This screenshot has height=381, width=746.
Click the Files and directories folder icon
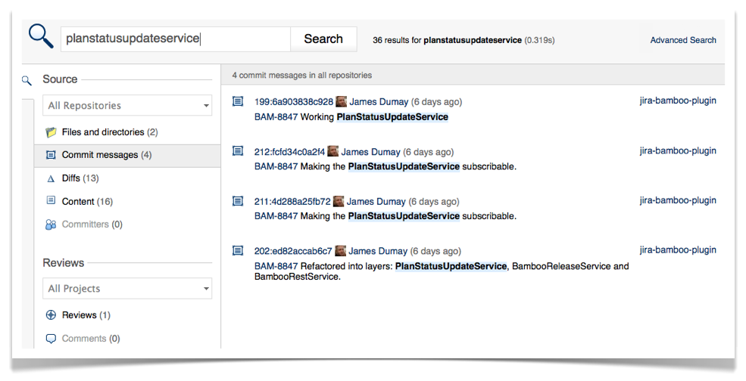coord(51,132)
